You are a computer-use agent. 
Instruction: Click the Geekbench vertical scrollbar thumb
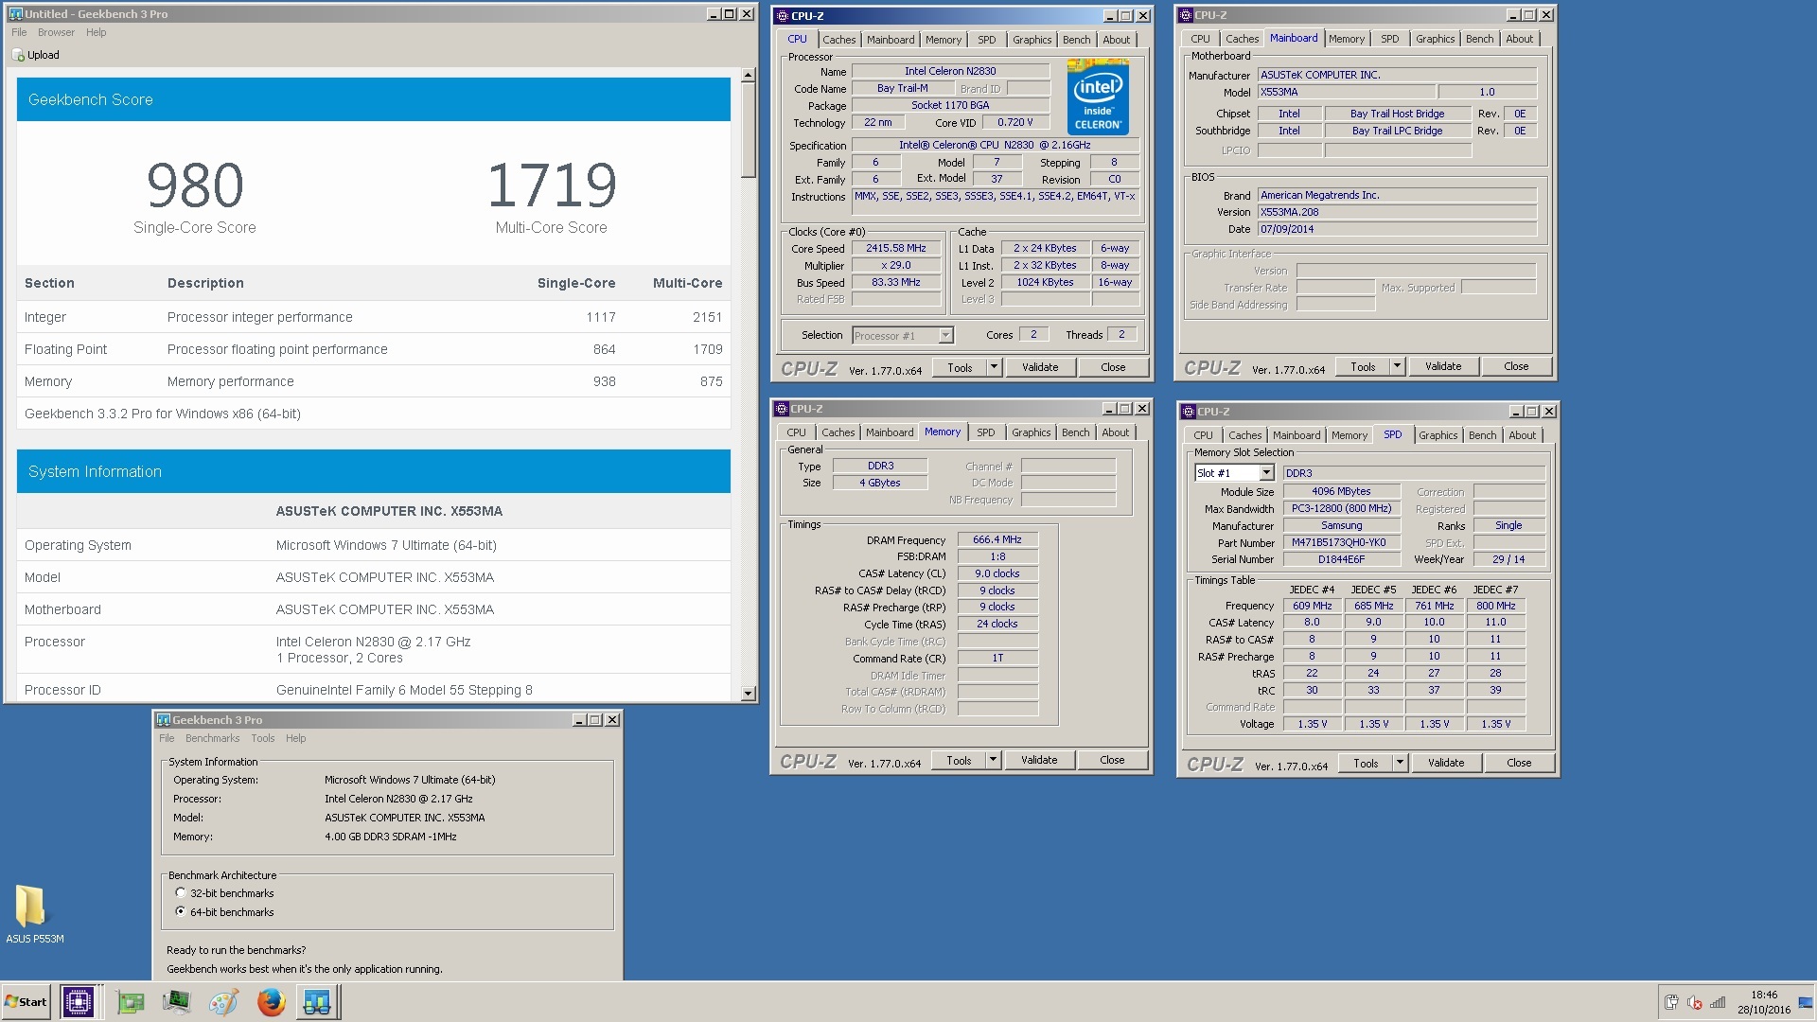point(749,130)
